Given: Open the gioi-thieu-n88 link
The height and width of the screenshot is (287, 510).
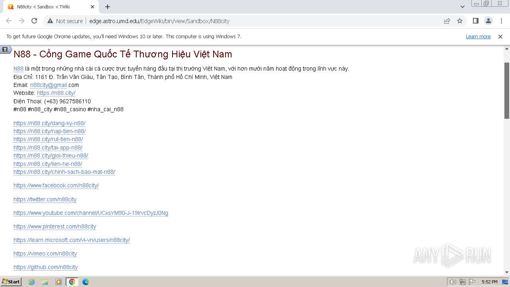Looking at the screenshot, I should coord(51,155).
